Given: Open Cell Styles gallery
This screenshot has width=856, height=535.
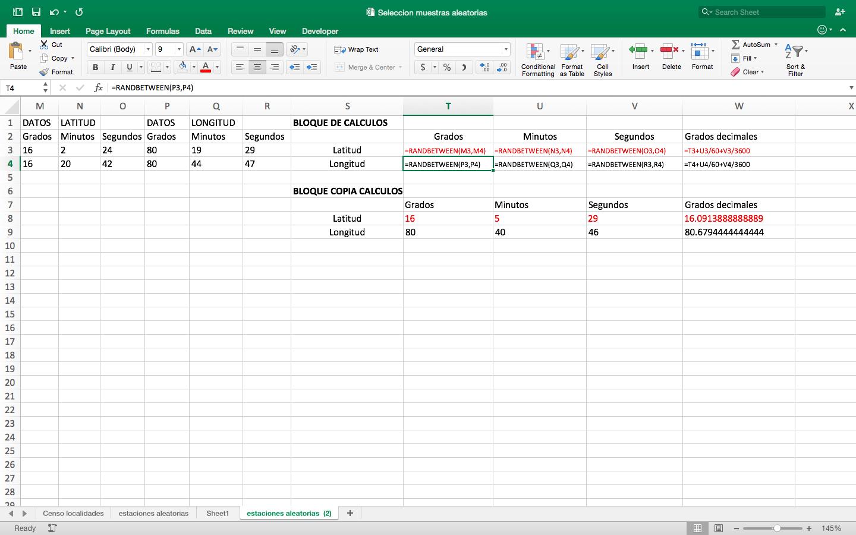Looking at the screenshot, I should (602, 59).
